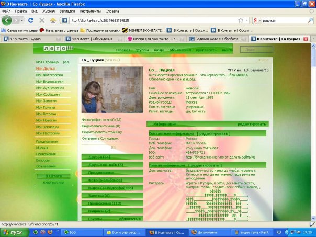Click scroll-down arrow of page scrollbar
This screenshot has width=316, height=237.
(x=313, y=218)
